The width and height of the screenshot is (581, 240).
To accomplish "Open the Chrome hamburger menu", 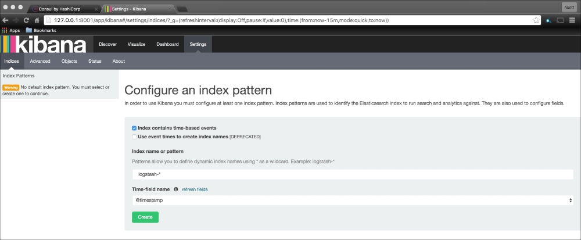I will pos(573,20).
